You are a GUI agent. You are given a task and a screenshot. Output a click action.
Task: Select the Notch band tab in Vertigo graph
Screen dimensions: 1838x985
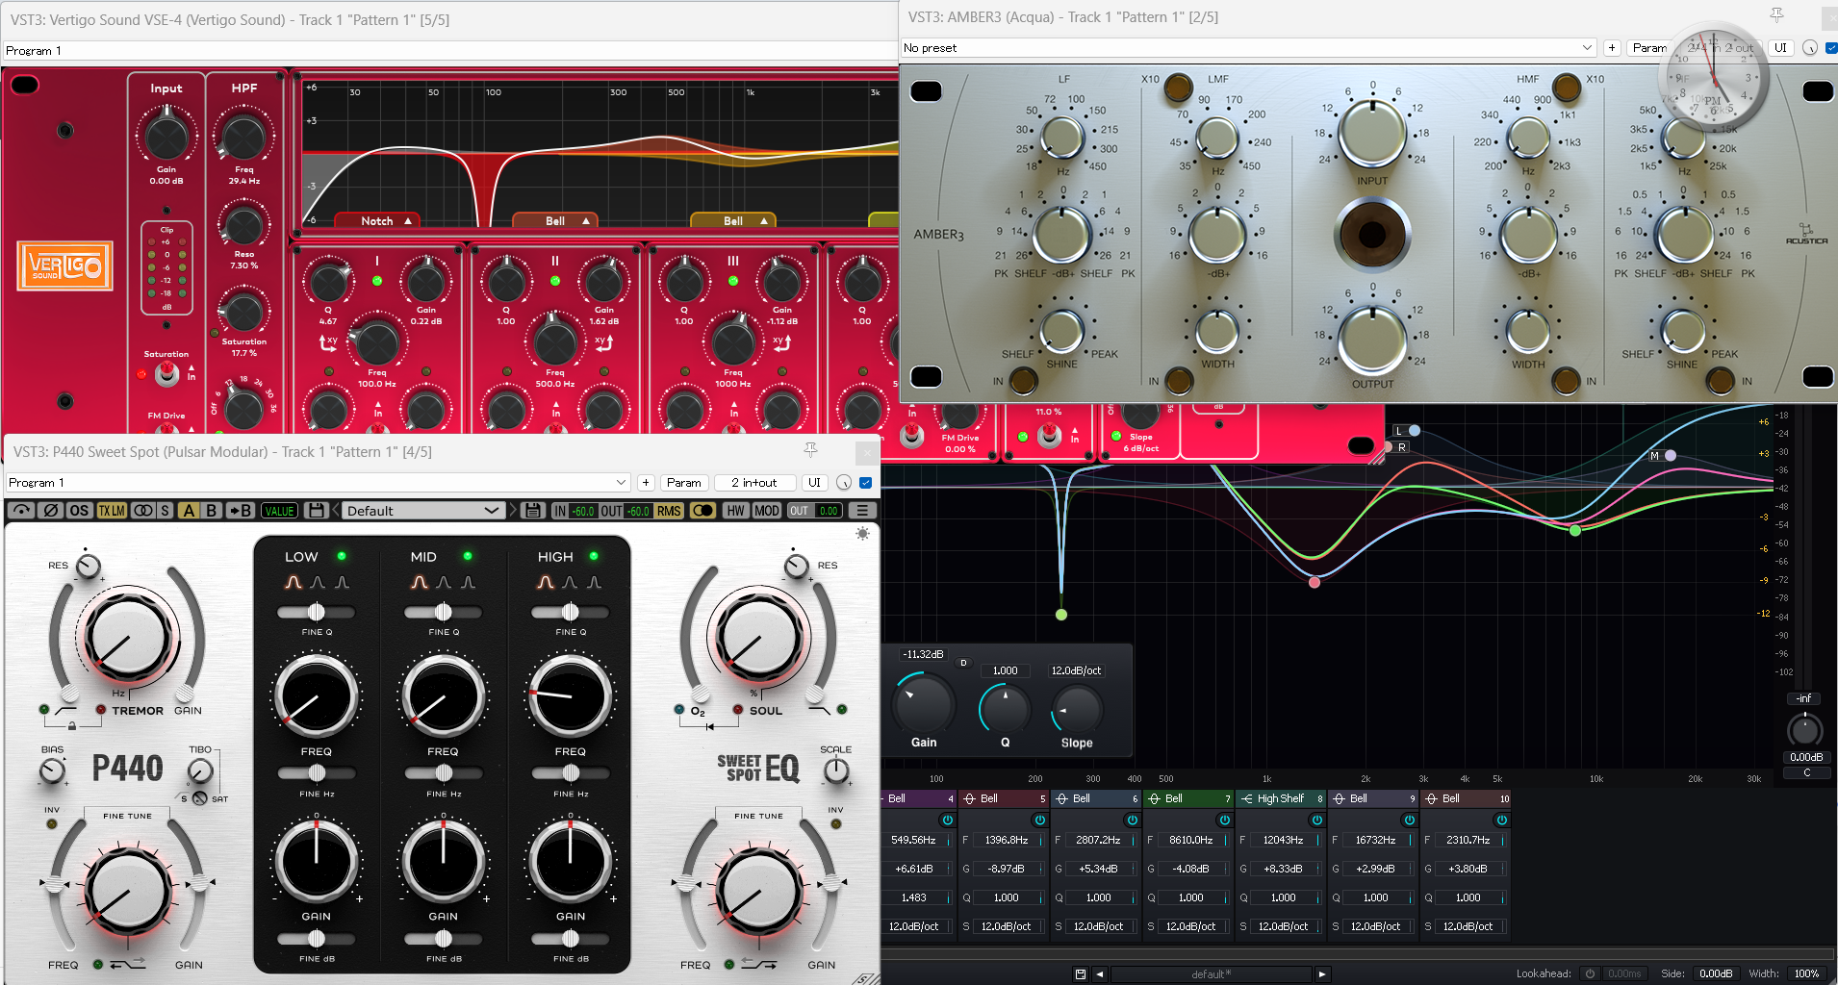pos(377,221)
